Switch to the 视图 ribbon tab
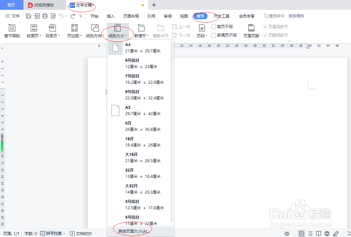 (184, 16)
